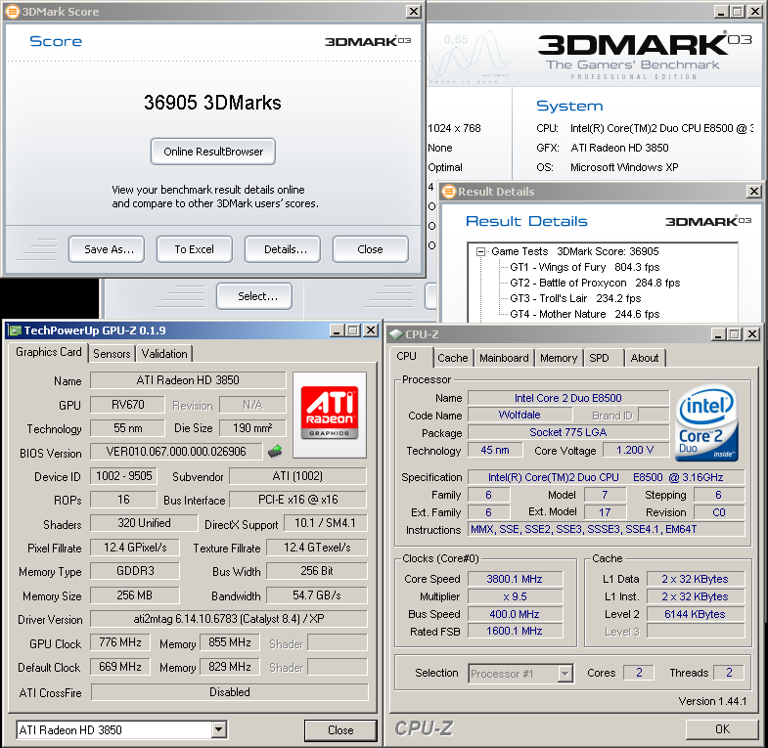This screenshot has height=748, width=768.
Task: Minimize the main 3DMark03 window
Action: pyautogui.click(x=720, y=12)
